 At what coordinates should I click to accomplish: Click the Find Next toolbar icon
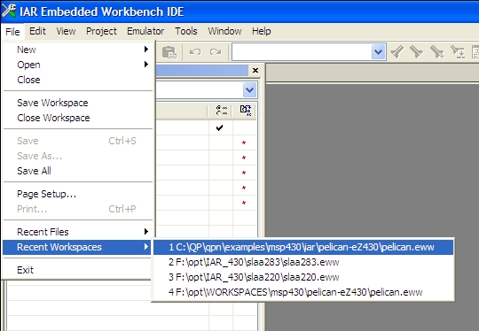pos(397,52)
